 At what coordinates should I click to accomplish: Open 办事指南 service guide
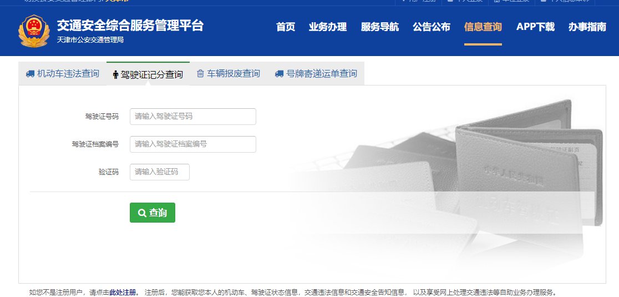[x=587, y=27]
